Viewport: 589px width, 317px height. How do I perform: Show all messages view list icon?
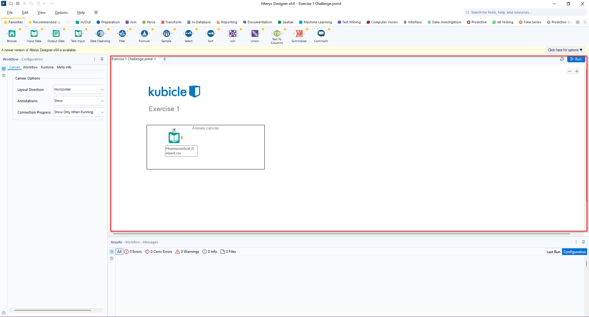(x=112, y=252)
